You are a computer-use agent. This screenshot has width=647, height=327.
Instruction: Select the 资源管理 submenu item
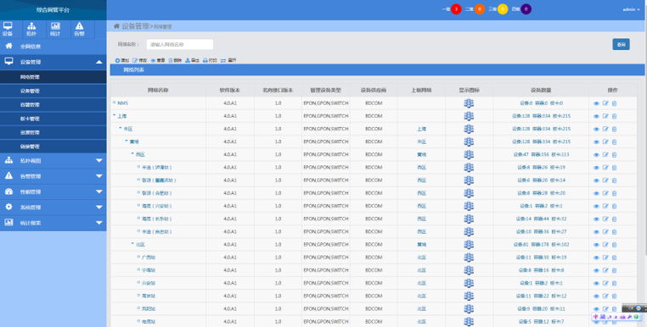[x=53, y=133]
